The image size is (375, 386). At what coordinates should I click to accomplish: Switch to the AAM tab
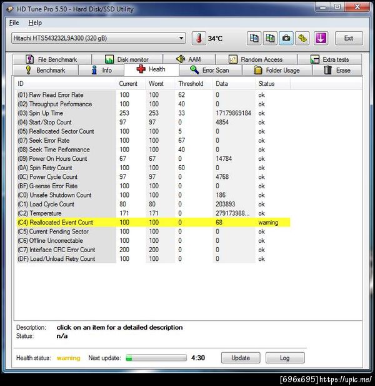pyautogui.click(x=189, y=59)
